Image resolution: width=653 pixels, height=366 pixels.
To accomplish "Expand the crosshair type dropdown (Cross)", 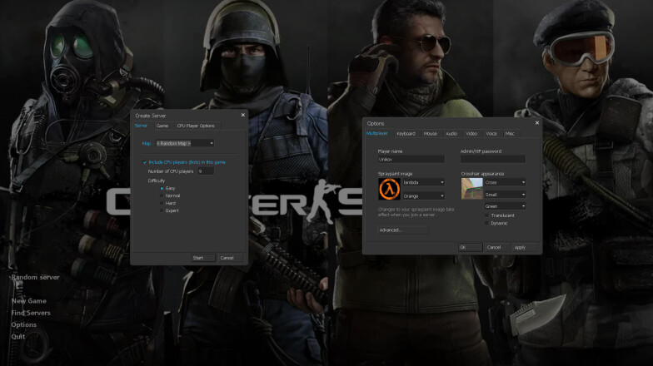I will [505, 183].
